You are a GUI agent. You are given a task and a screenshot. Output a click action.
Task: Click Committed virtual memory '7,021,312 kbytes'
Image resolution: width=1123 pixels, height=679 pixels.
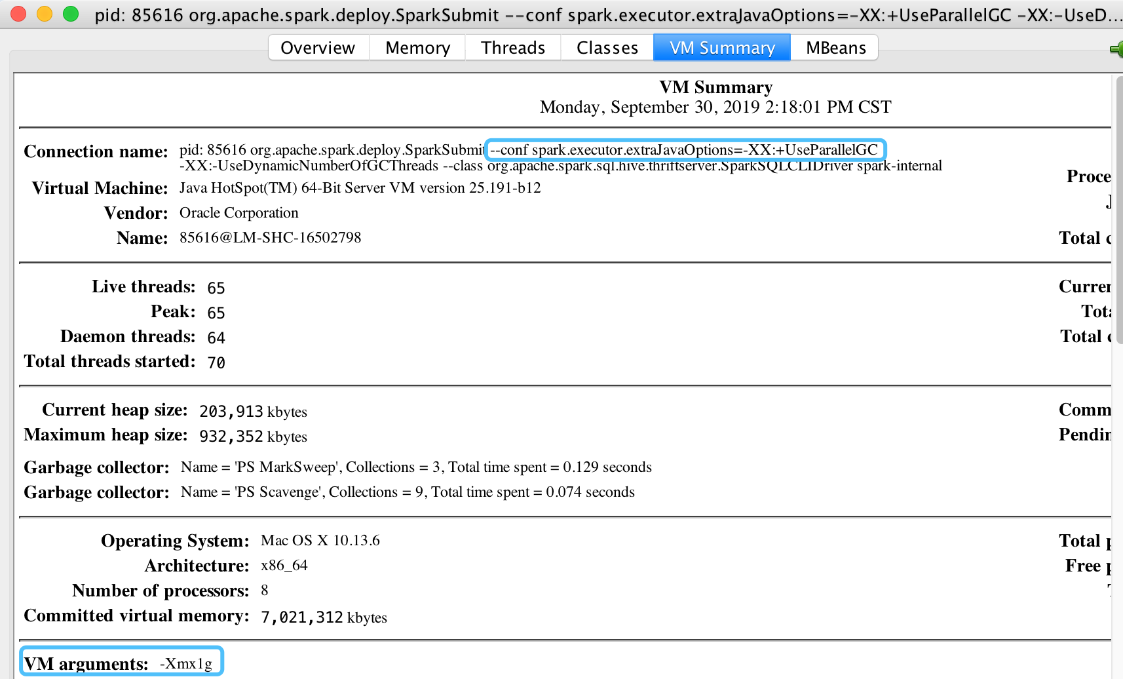pos(324,617)
